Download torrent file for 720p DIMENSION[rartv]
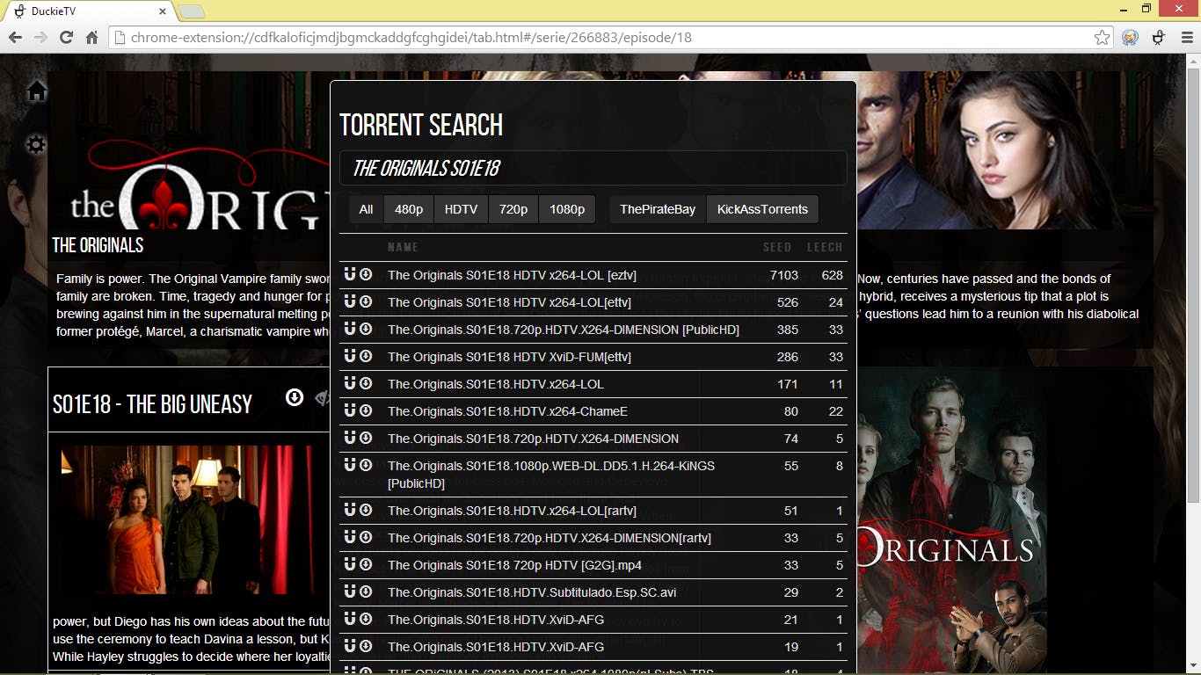1201x675 pixels. coord(366,537)
